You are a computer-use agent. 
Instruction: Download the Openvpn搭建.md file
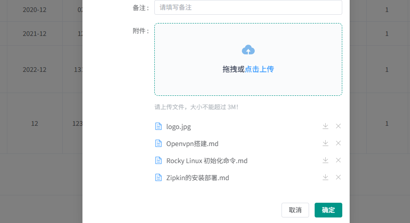pos(325,143)
